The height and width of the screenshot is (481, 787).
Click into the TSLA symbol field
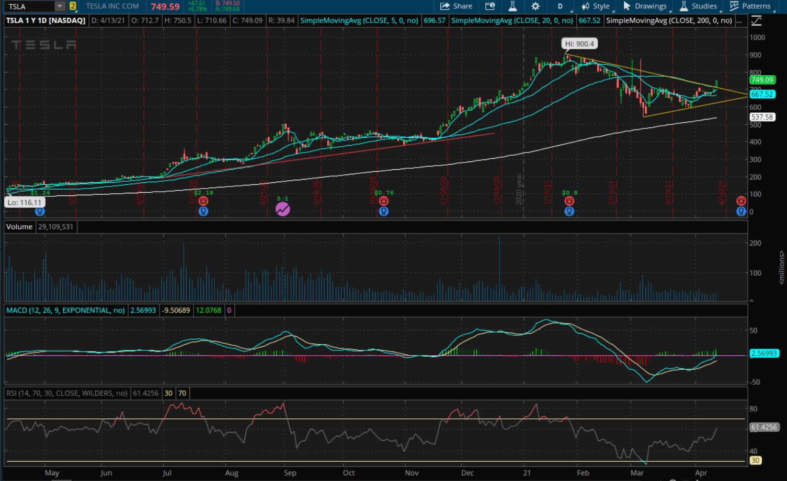[30, 6]
